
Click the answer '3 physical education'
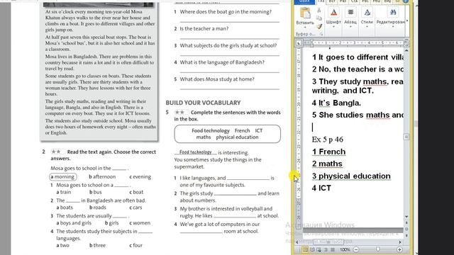tap(351, 176)
